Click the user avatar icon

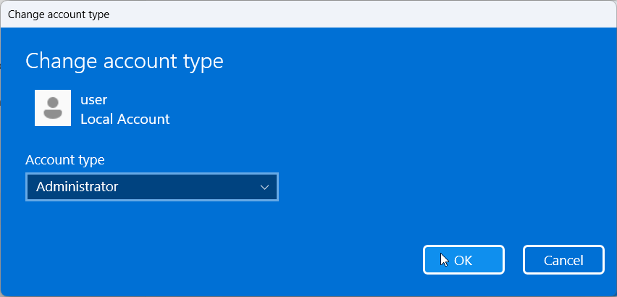(x=53, y=108)
